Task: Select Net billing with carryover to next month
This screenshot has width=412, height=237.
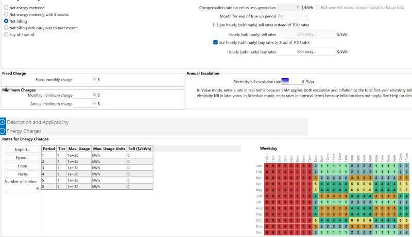Action: 6,28
